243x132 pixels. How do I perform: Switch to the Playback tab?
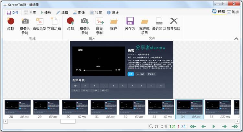[x=46, y=13]
